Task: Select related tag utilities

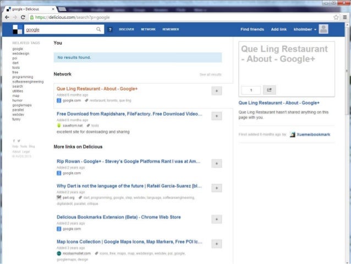Action: click(18, 91)
